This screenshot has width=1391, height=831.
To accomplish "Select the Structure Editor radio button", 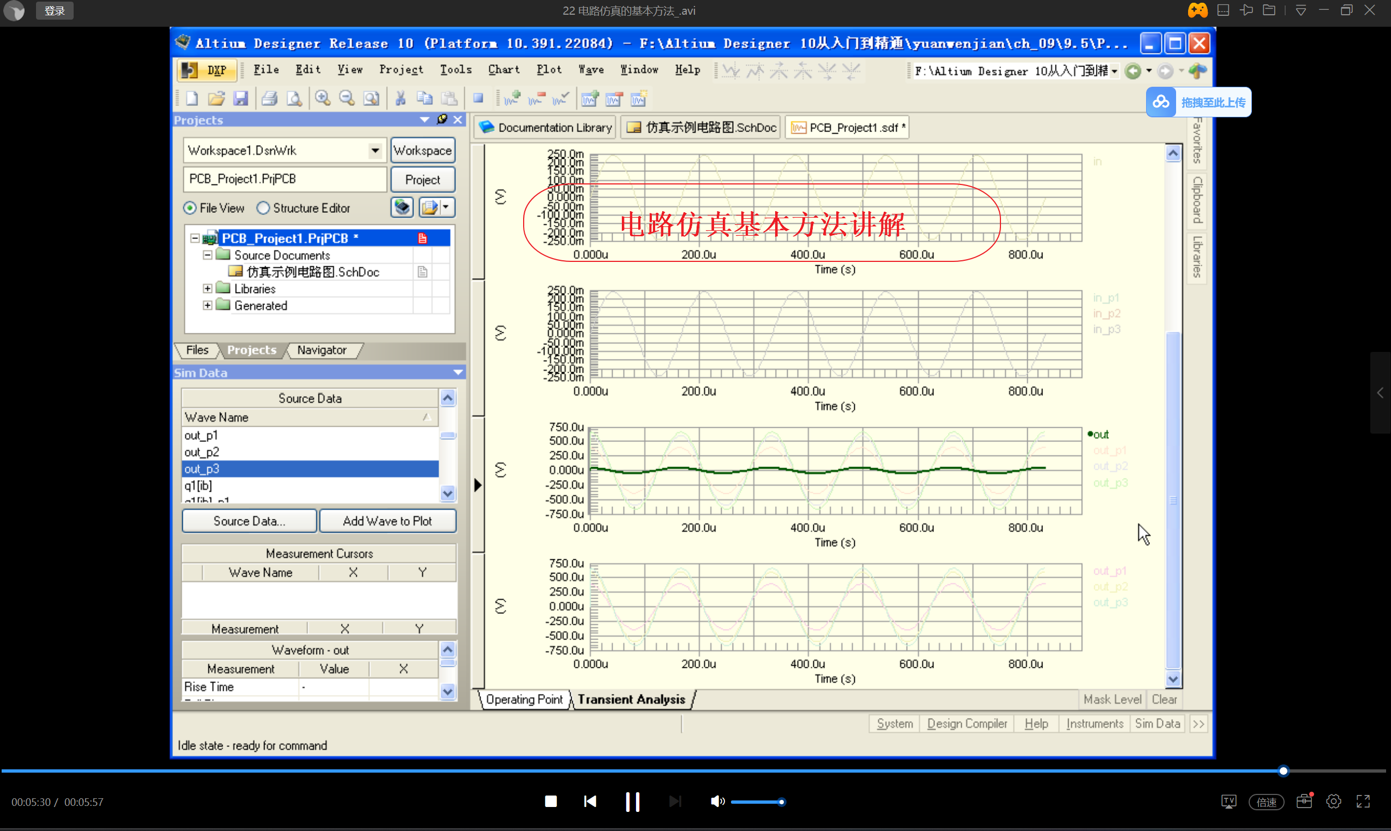I will [x=263, y=208].
